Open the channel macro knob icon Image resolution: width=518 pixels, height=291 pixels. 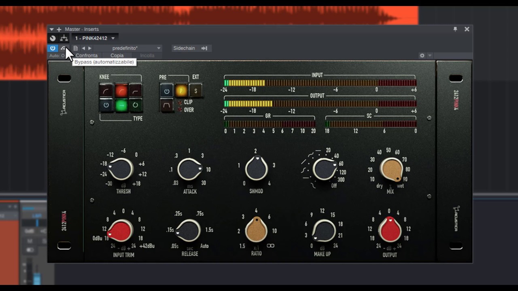coord(53,38)
